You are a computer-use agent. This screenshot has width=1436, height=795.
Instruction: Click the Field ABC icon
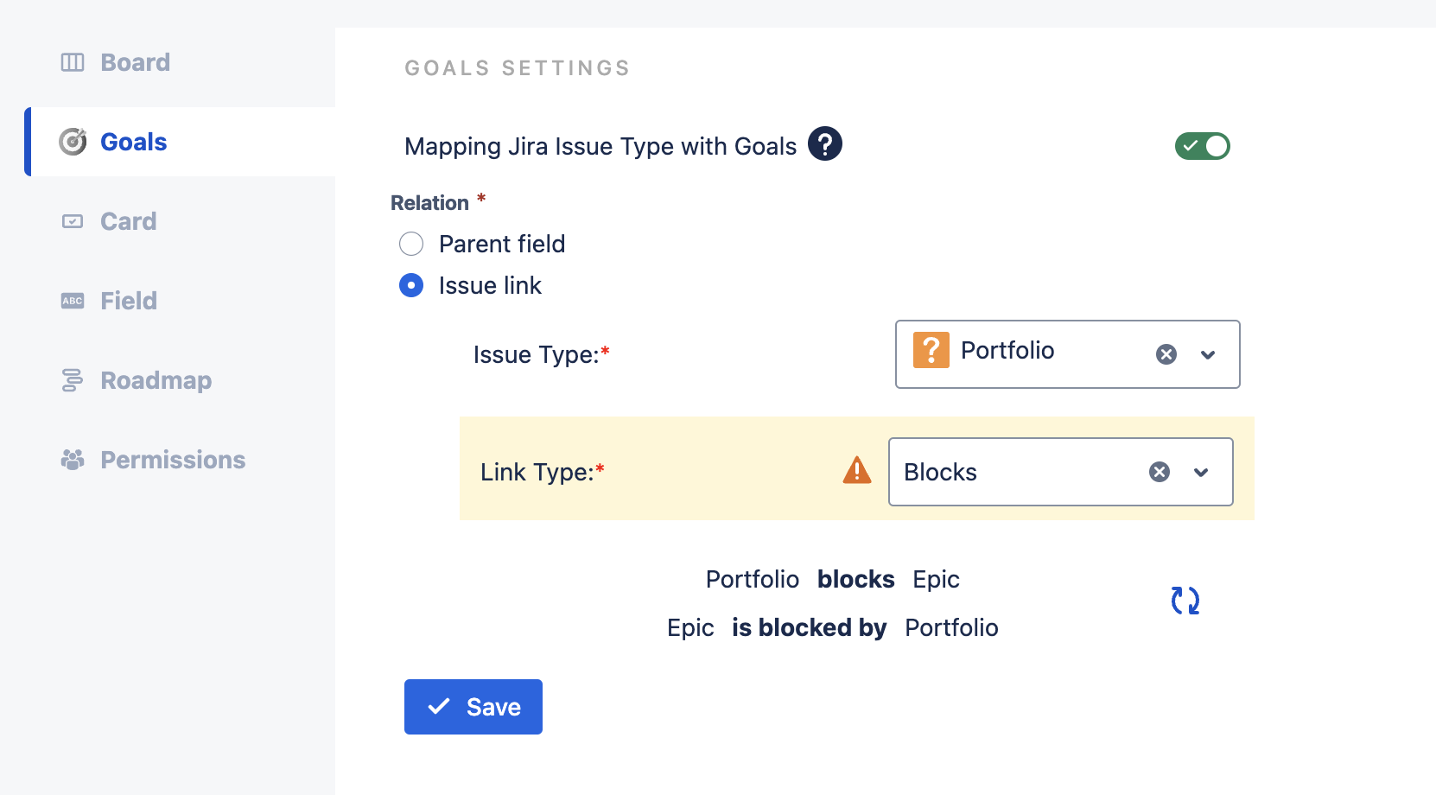[73, 301]
